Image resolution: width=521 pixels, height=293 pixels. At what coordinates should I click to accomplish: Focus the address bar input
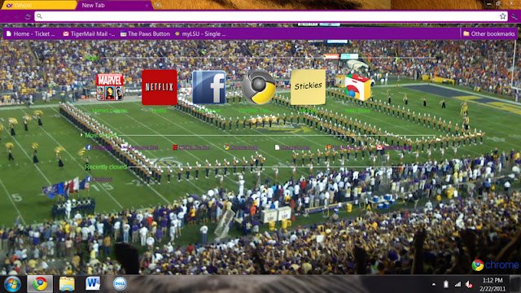(x=271, y=16)
